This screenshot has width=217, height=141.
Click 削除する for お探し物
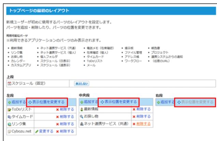[144, 116]
